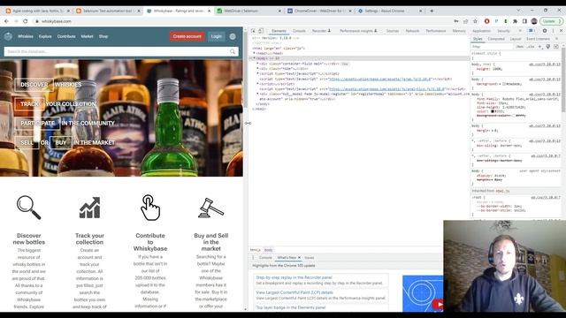Switch to ChromeDriver WebDriver browser tab
The width and height of the screenshot is (566, 318).
click(319, 11)
